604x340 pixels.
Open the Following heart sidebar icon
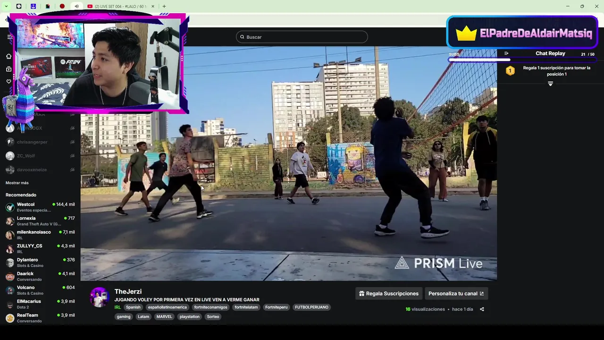tap(8, 81)
